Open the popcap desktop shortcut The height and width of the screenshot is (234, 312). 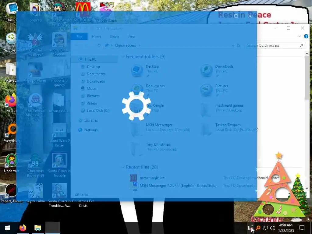[35, 12]
